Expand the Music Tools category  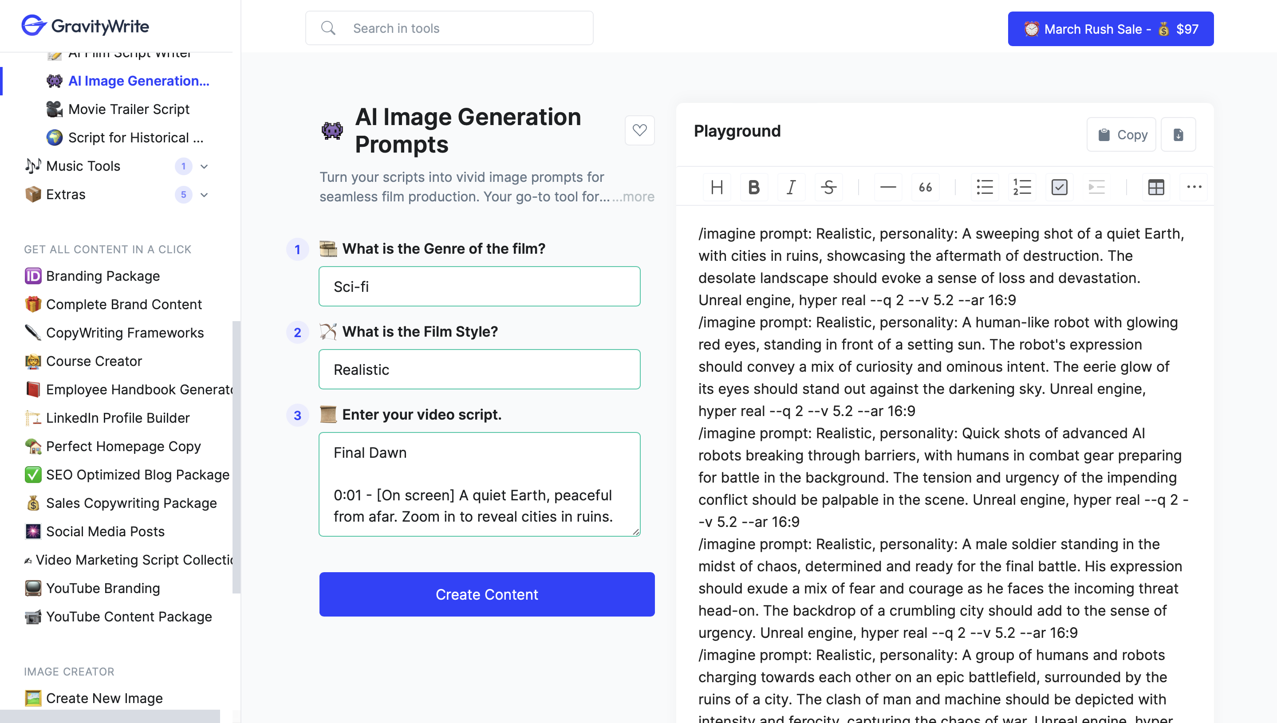tap(204, 166)
